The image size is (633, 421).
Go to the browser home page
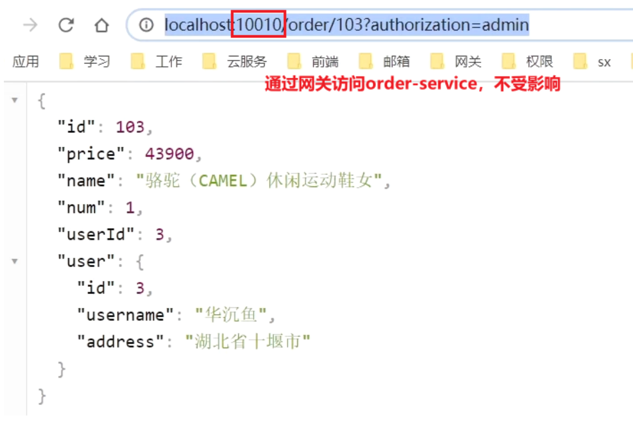pos(101,25)
